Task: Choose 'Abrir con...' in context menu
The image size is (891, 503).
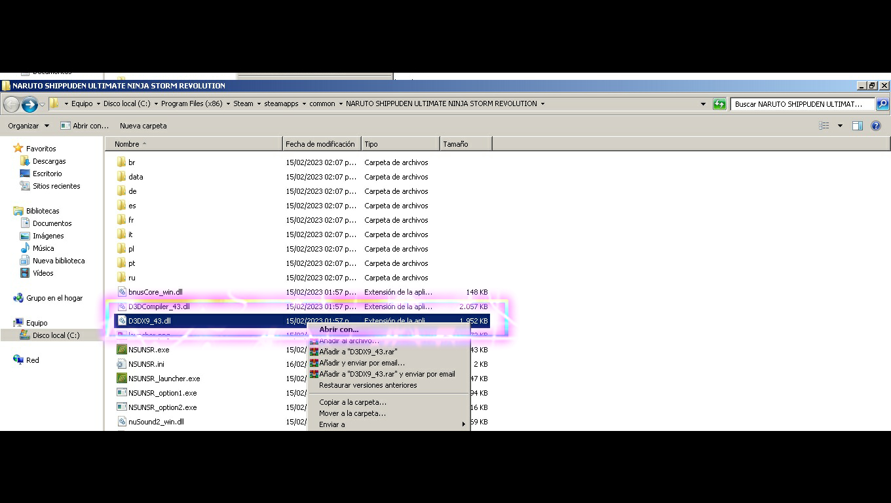Action: 389,329
